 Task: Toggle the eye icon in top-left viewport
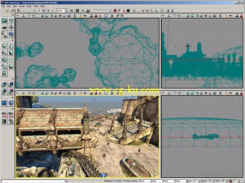(x=85, y=16)
